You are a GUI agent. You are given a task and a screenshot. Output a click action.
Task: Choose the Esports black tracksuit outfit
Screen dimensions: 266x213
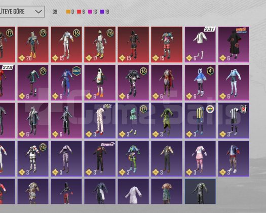point(100,158)
